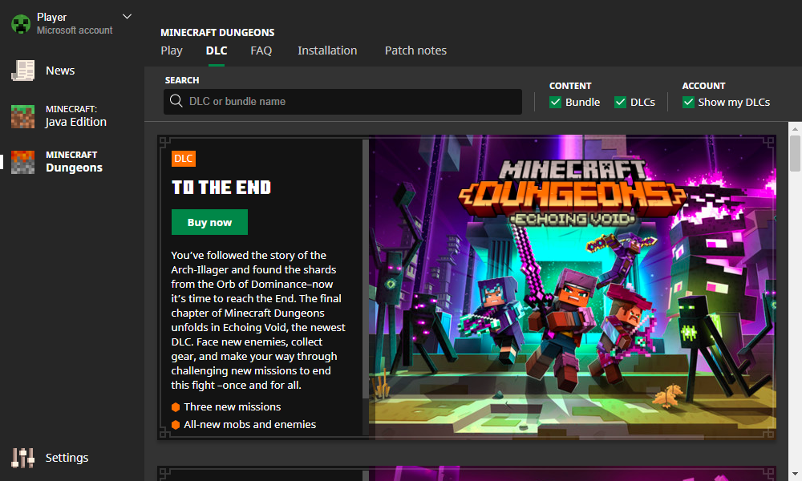Click the TO THE END title
Image resolution: width=802 pixels, height=481 pixels.
point(221,188)
